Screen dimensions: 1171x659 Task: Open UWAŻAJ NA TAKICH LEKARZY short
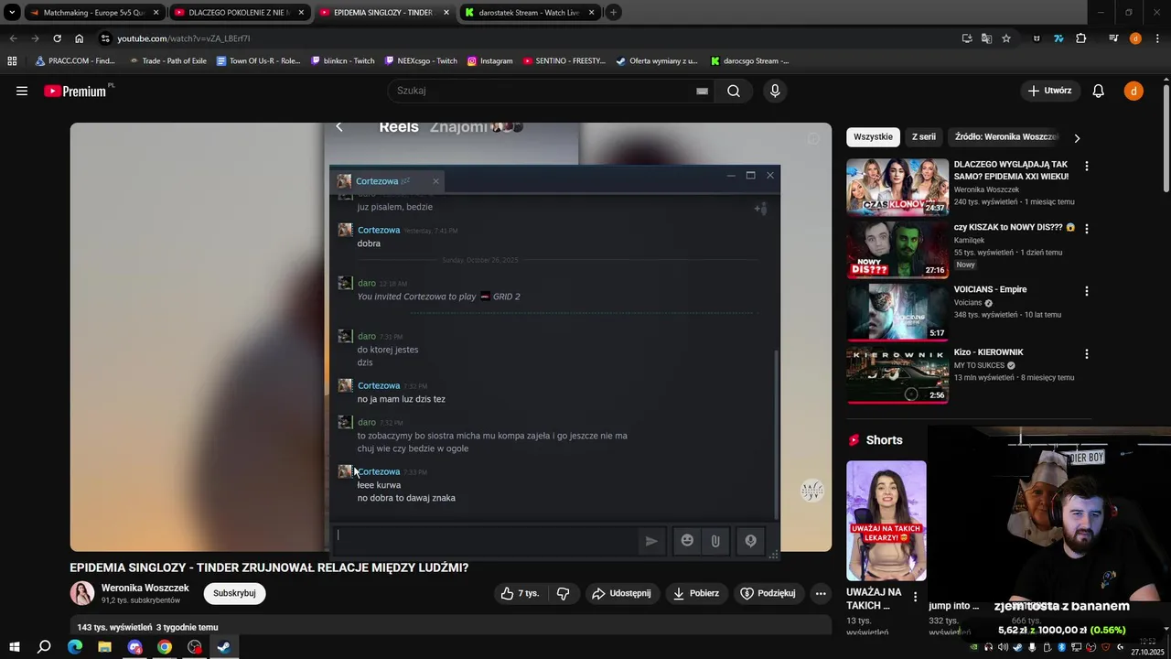tap(886, 520)
